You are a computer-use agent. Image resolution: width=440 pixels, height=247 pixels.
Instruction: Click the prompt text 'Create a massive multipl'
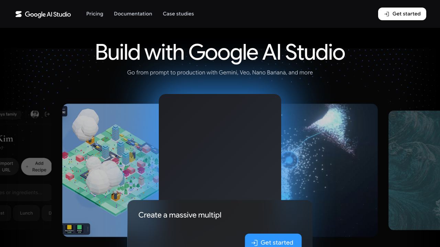pyautogui.click(x=180, y=215)
